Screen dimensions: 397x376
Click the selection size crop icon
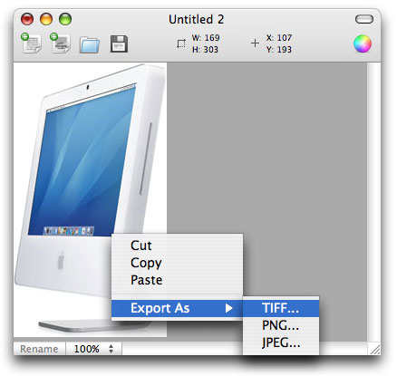(x=180, y=43)
